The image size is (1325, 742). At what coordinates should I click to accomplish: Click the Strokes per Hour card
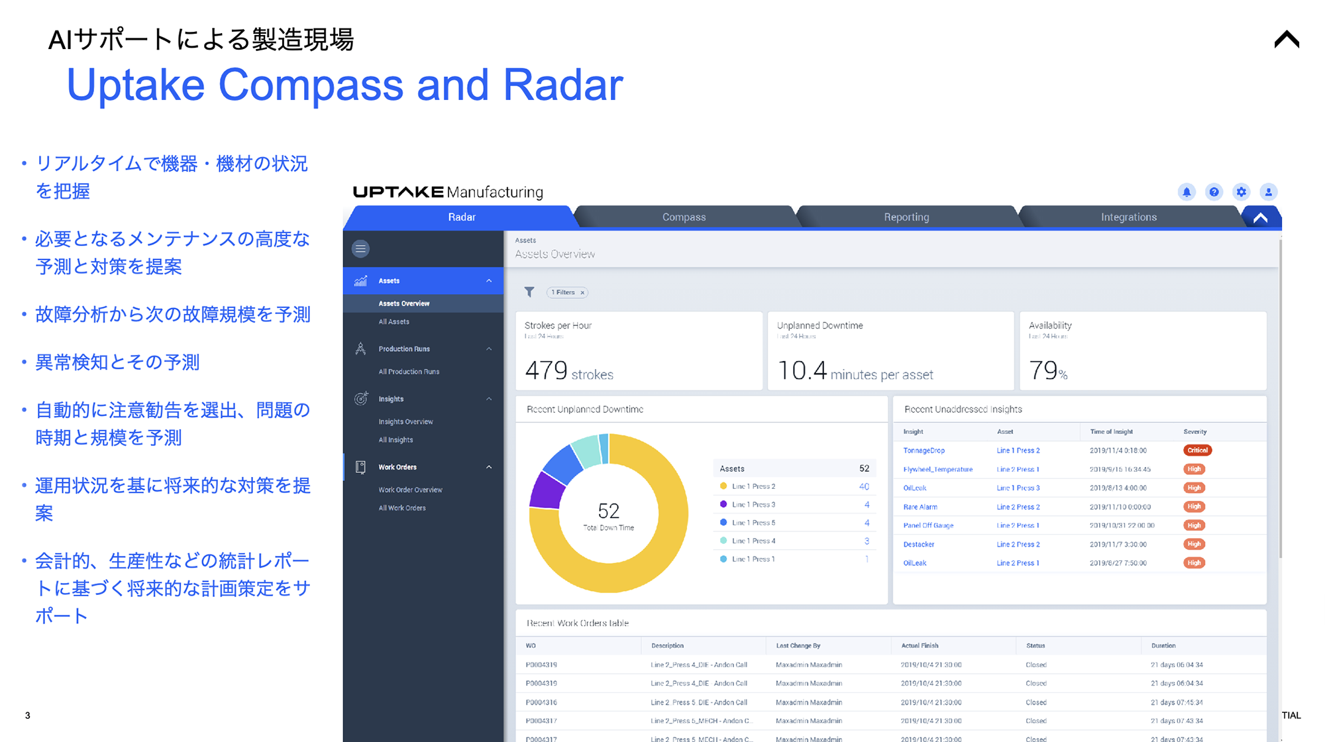(639, 351)
